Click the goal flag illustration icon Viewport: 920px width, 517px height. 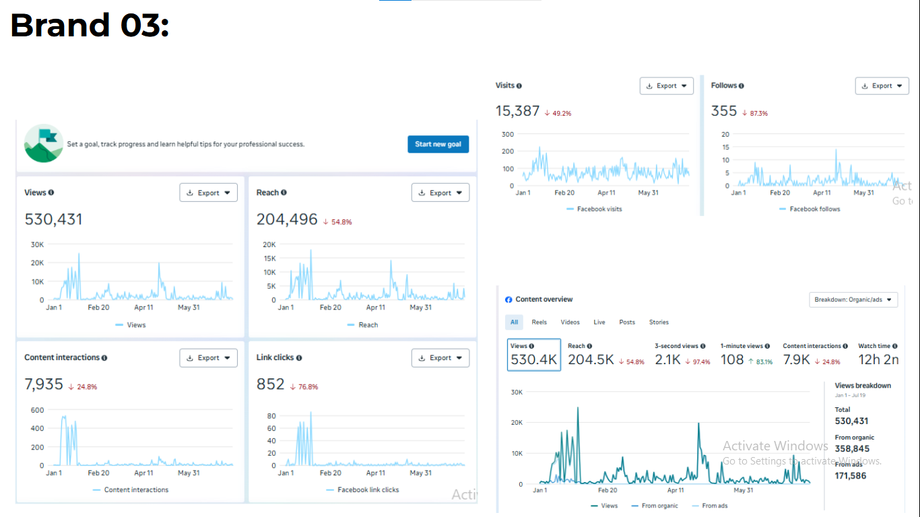[x=44, y=143]
